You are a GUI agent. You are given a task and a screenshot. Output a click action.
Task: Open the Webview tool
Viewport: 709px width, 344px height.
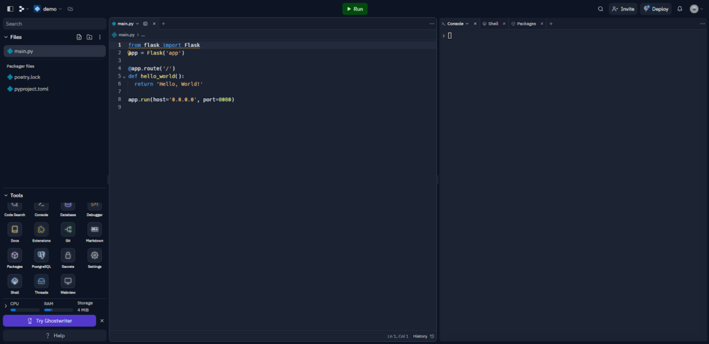pos(68,284)
